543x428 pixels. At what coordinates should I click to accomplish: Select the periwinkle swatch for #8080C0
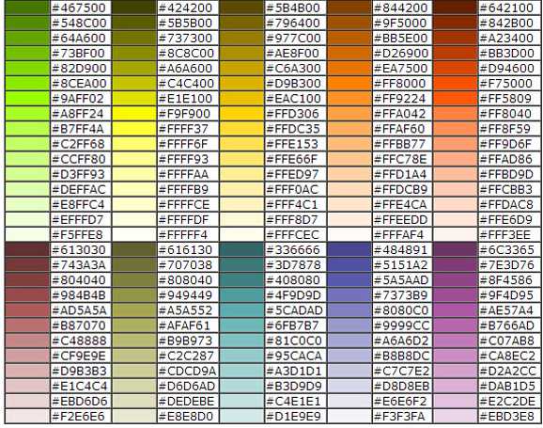349,310
